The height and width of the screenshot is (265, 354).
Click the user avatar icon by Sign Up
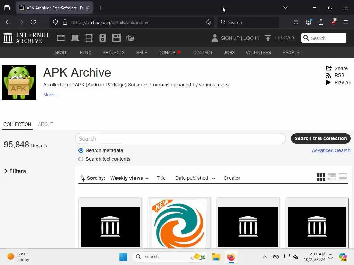click(x=215, y=38)
